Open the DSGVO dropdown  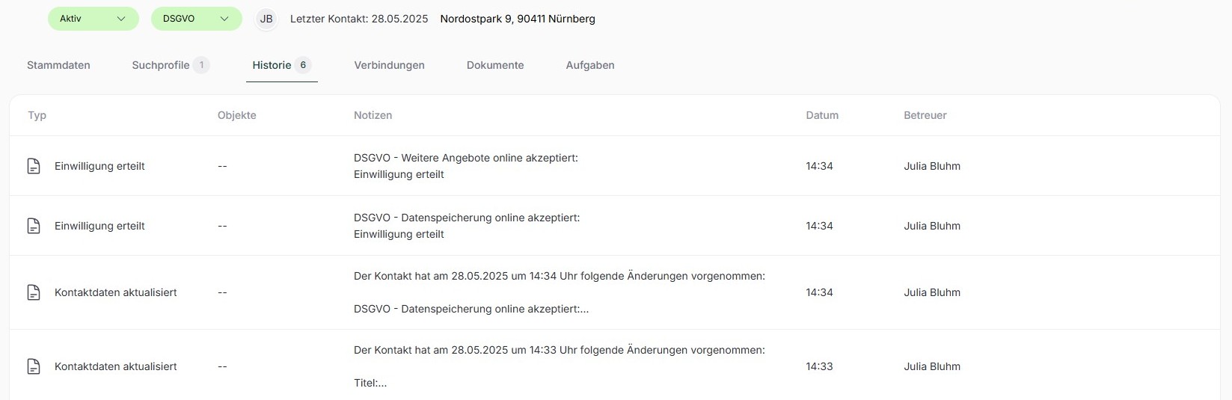[197, 19]
